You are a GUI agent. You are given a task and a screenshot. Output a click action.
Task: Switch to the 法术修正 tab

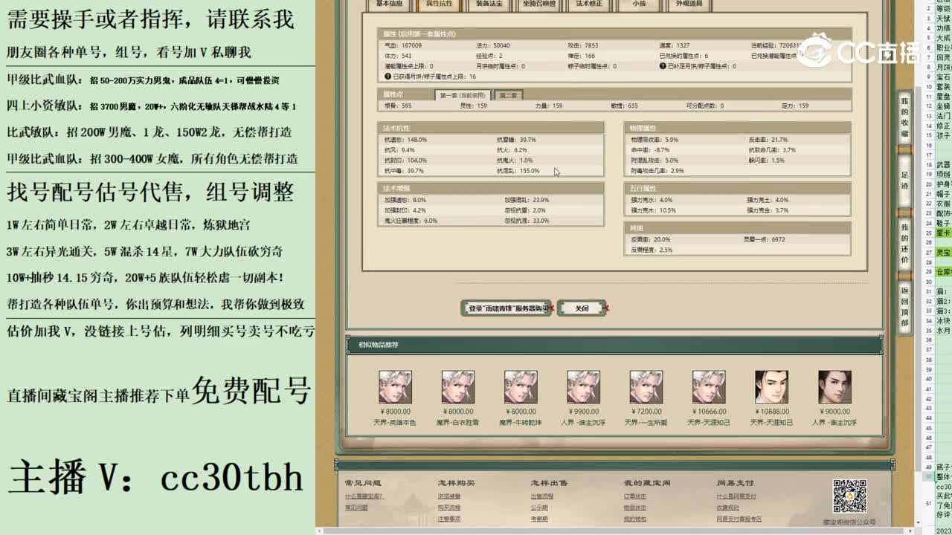(x=590, y=4)
